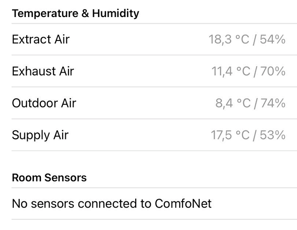Tap the 54% humidity value
The height and width of the screenshot is (230, 297).
coord(273,40)
